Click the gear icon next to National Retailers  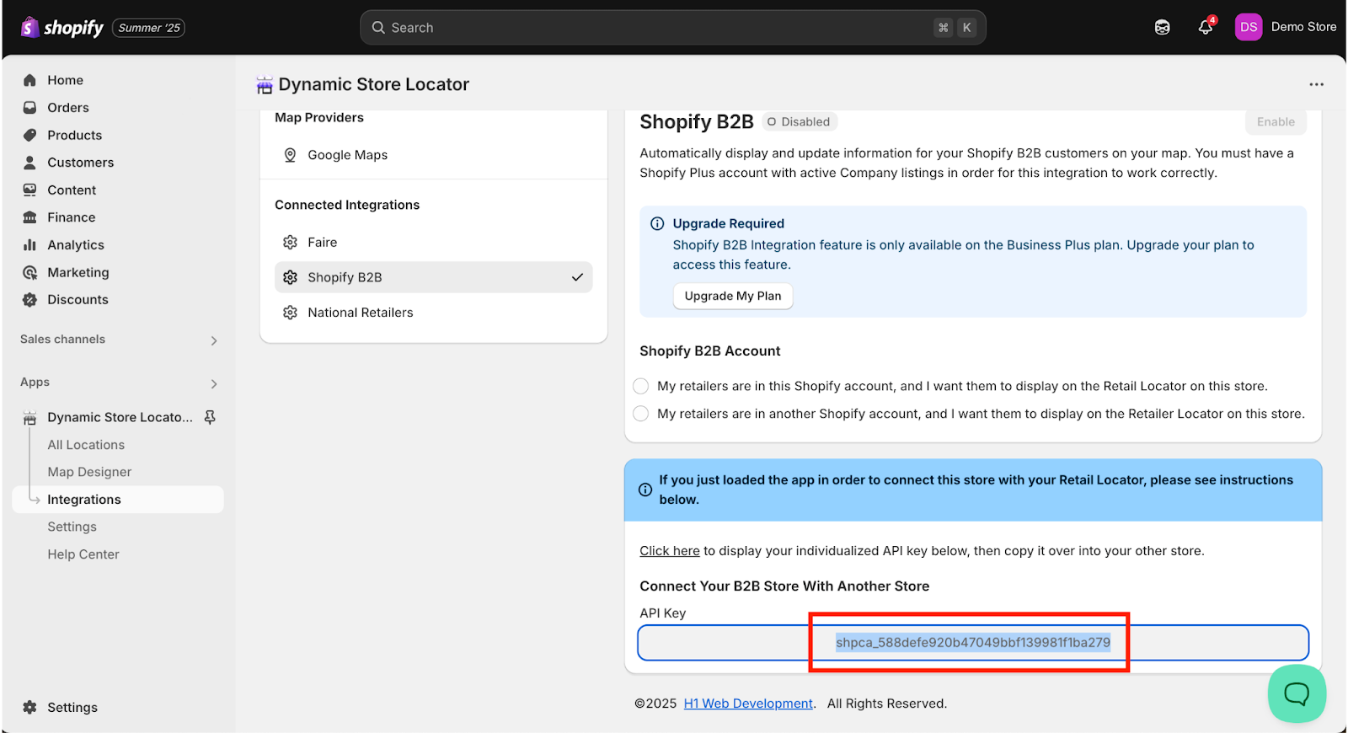pyautogui.click(x=290, y=313)
